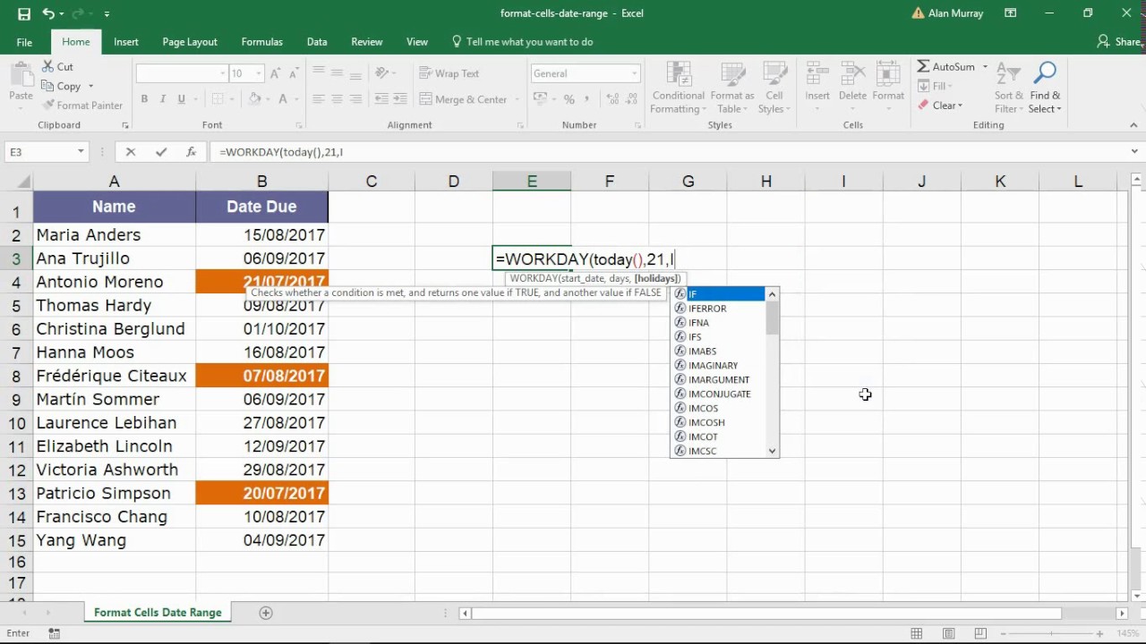1146x644 pixels.
Task: Switch to the Formulas tab
Action: (x=262, y=42)
